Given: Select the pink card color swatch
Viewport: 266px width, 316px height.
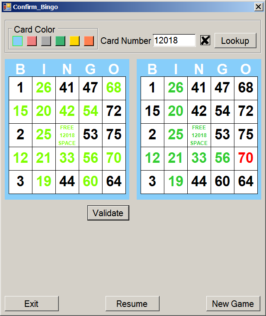Looking at the screenshot, I should click(32, 41).
